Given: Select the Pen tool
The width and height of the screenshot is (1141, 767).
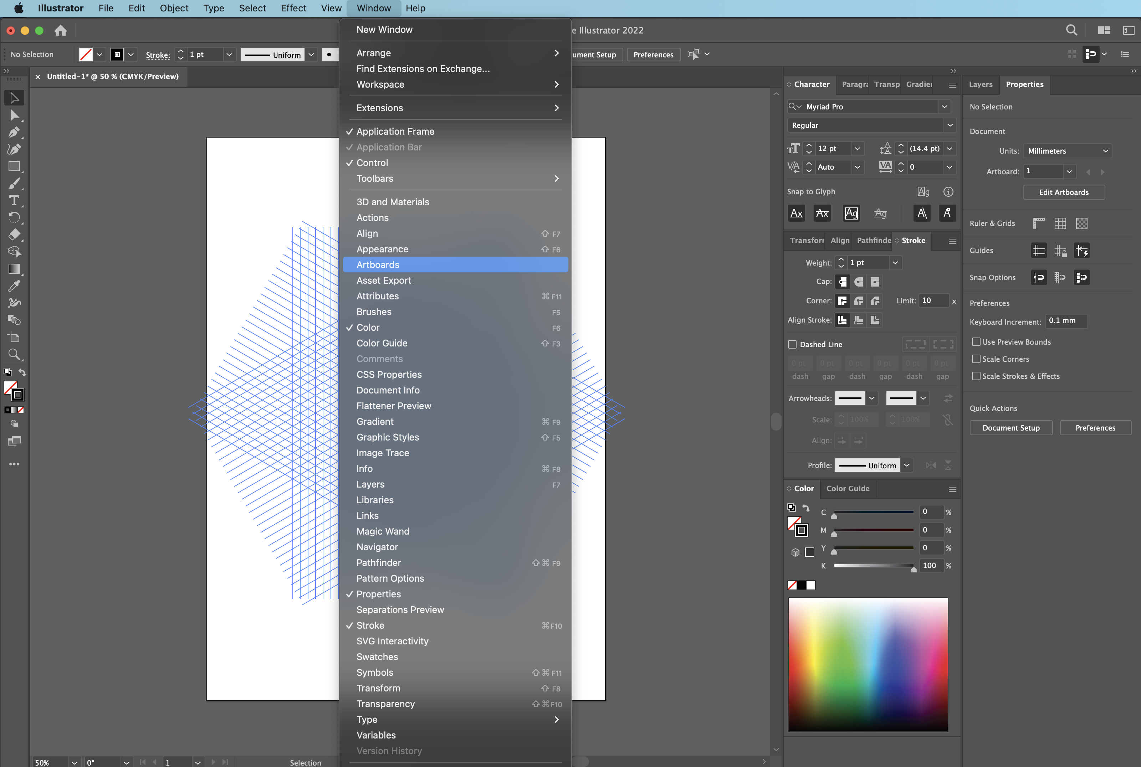Looking at the screenshot, I should [14, 133].
